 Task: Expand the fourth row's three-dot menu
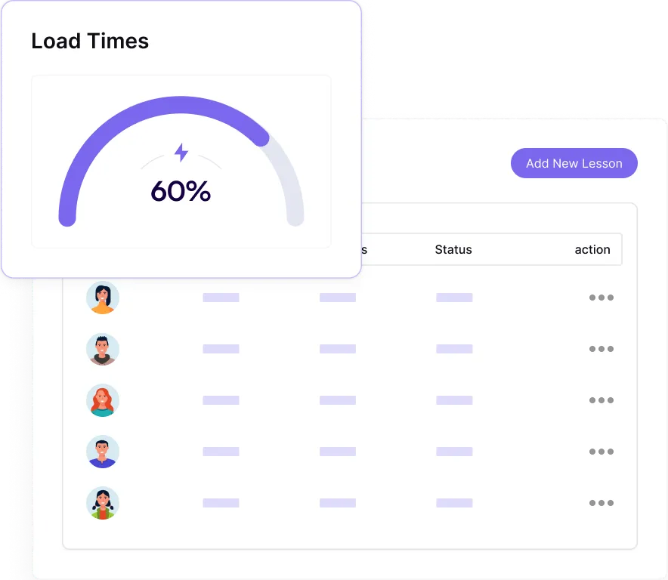(601, 452)
